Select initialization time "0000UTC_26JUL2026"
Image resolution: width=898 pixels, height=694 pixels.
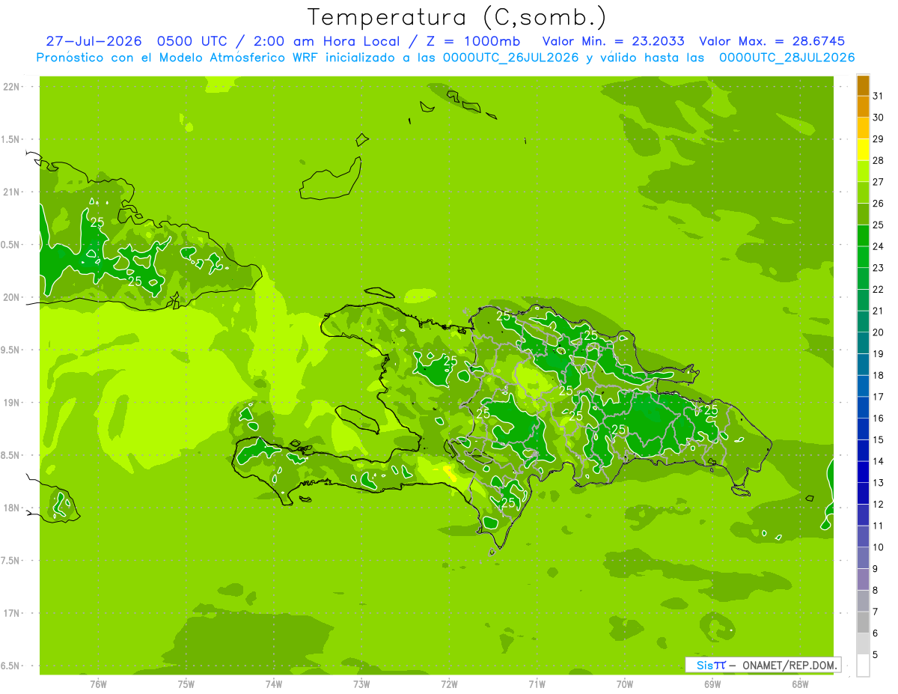(x=511, y=58)
